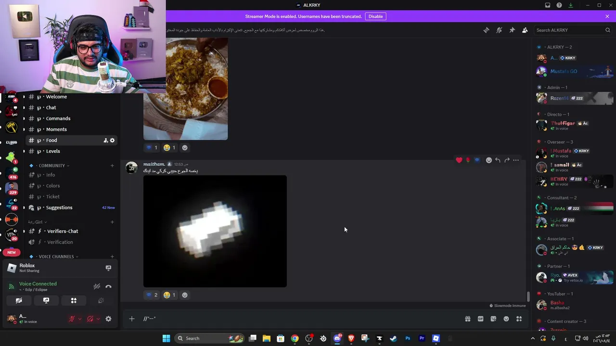Open headphone output options arrow
This screenshot has width=616, height=346.
98,319
